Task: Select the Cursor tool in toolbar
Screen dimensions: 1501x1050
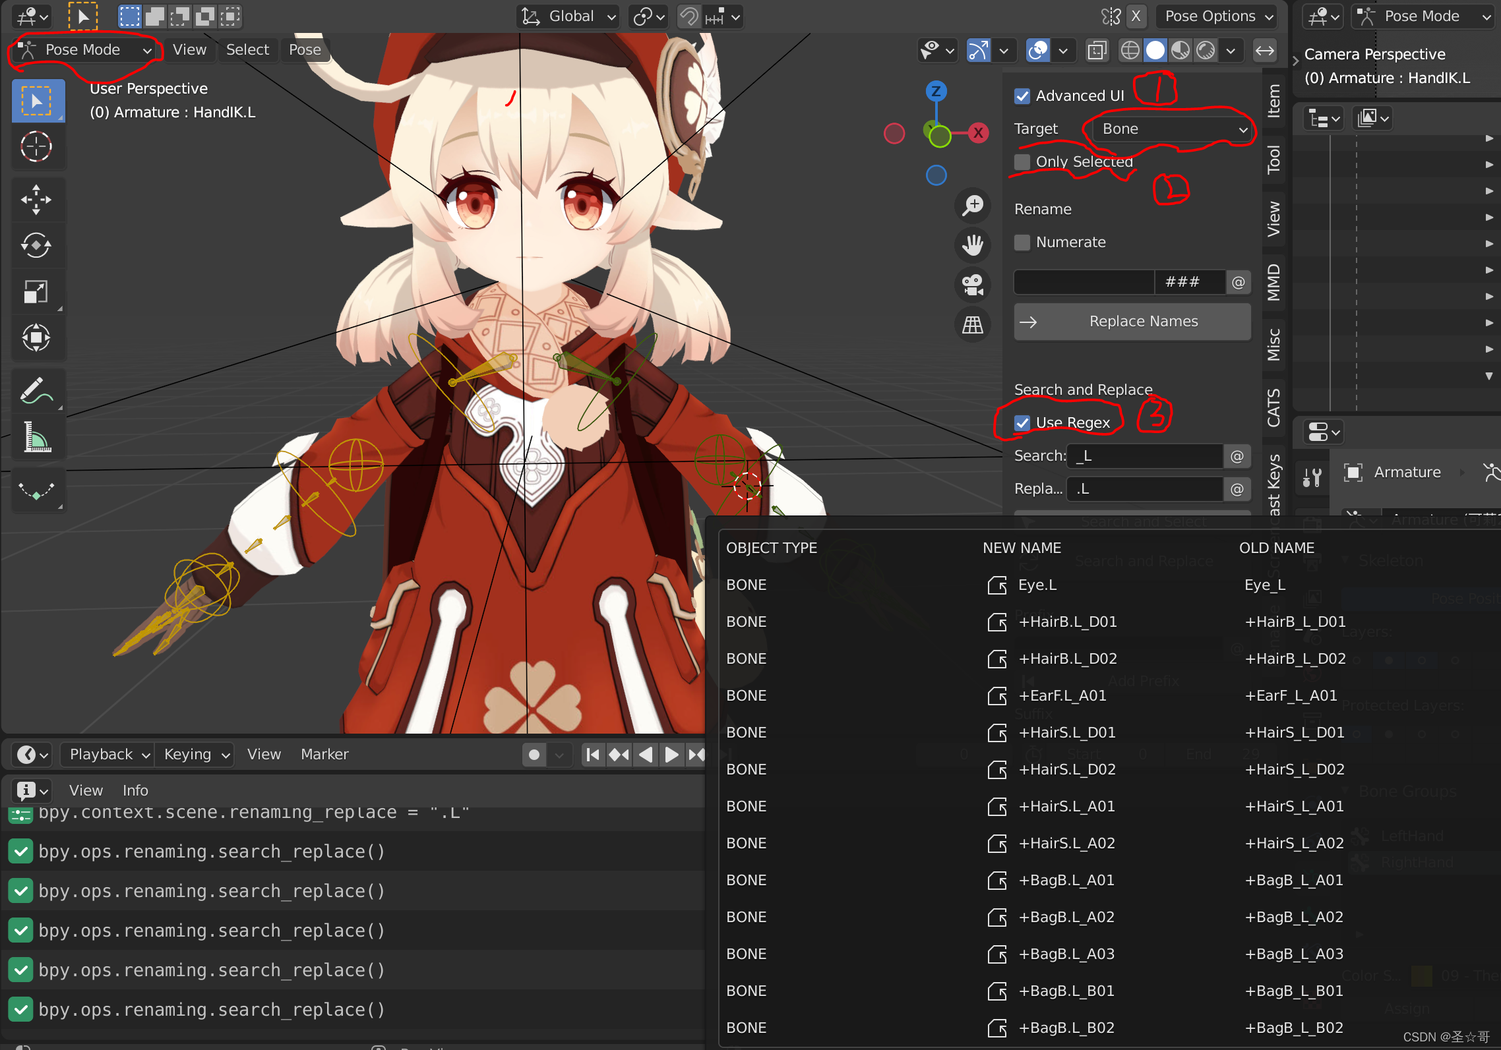Action: pyautogui.click(x=36, y=146)
